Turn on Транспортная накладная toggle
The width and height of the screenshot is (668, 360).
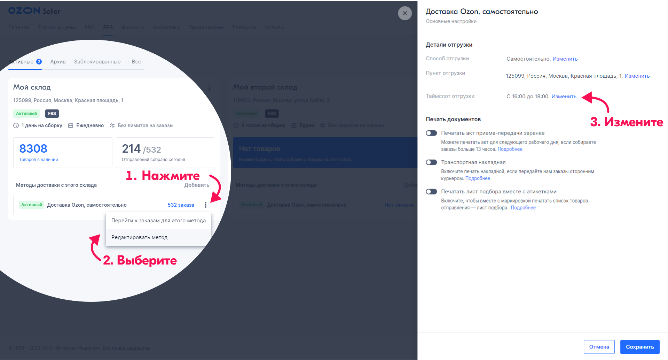pos(431,162)
